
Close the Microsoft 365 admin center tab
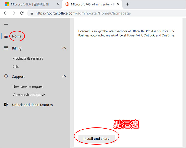pos(118,4)
